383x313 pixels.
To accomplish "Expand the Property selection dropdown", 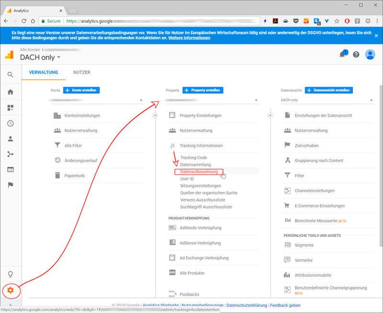I will (211, 100).
